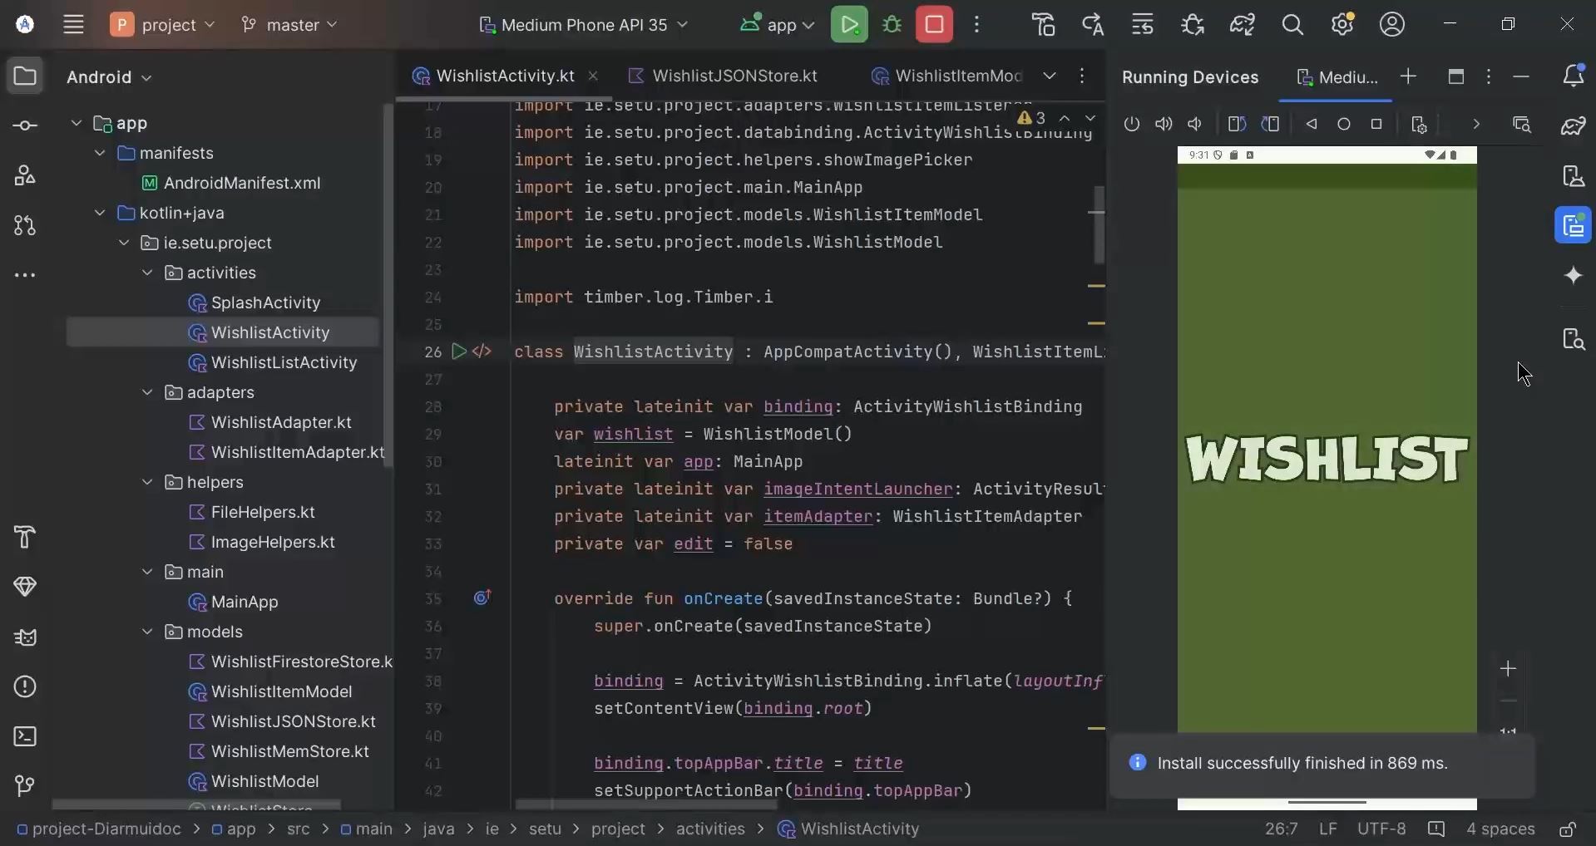Run the app with the green Run button
This screenshot has width=1596, height=846.
coord(850,24)
